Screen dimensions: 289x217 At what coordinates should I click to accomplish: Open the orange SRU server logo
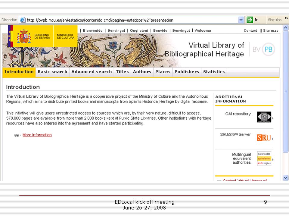click(264, 138)
